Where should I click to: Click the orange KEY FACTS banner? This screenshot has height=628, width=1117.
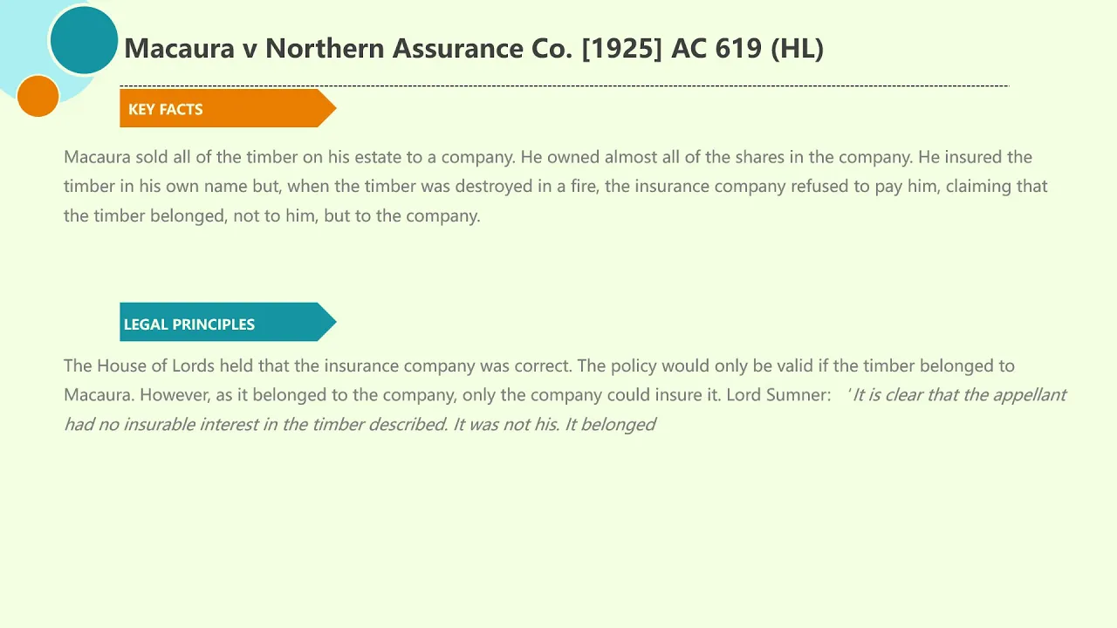click(x=228, y=108)
